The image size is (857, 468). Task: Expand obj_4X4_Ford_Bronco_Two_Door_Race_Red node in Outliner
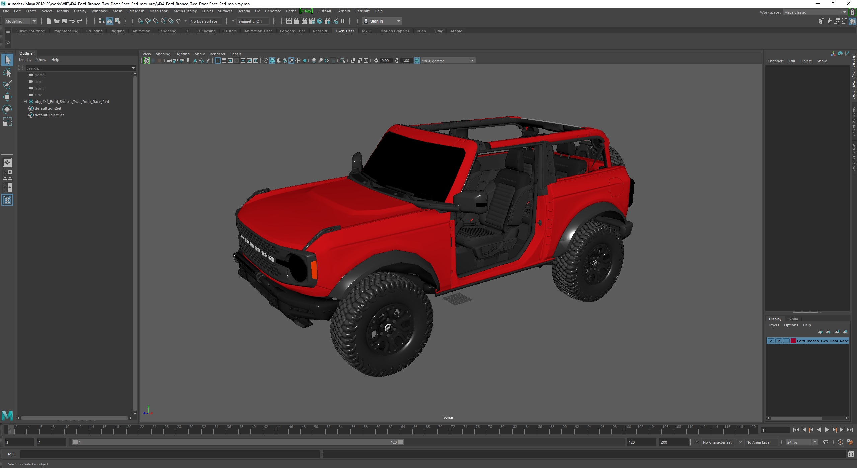25,102
